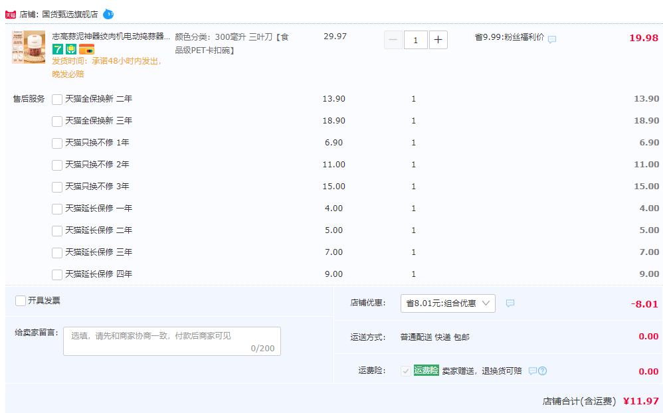This screenshot has width=663, height=413.
Task: Click the red 0.00 amount in 运费险 row
Action: pyautogui.click(x=648, y=372)
